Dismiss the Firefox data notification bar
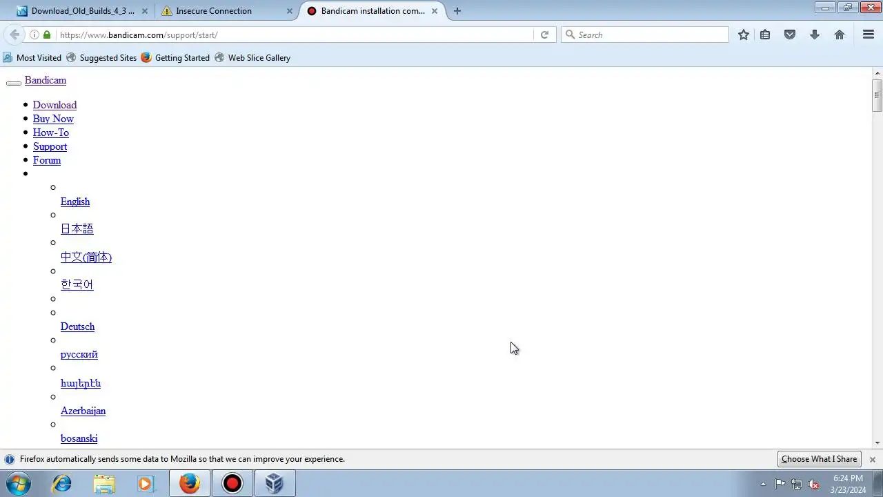The image size is (883, 497). click(872, 459)
